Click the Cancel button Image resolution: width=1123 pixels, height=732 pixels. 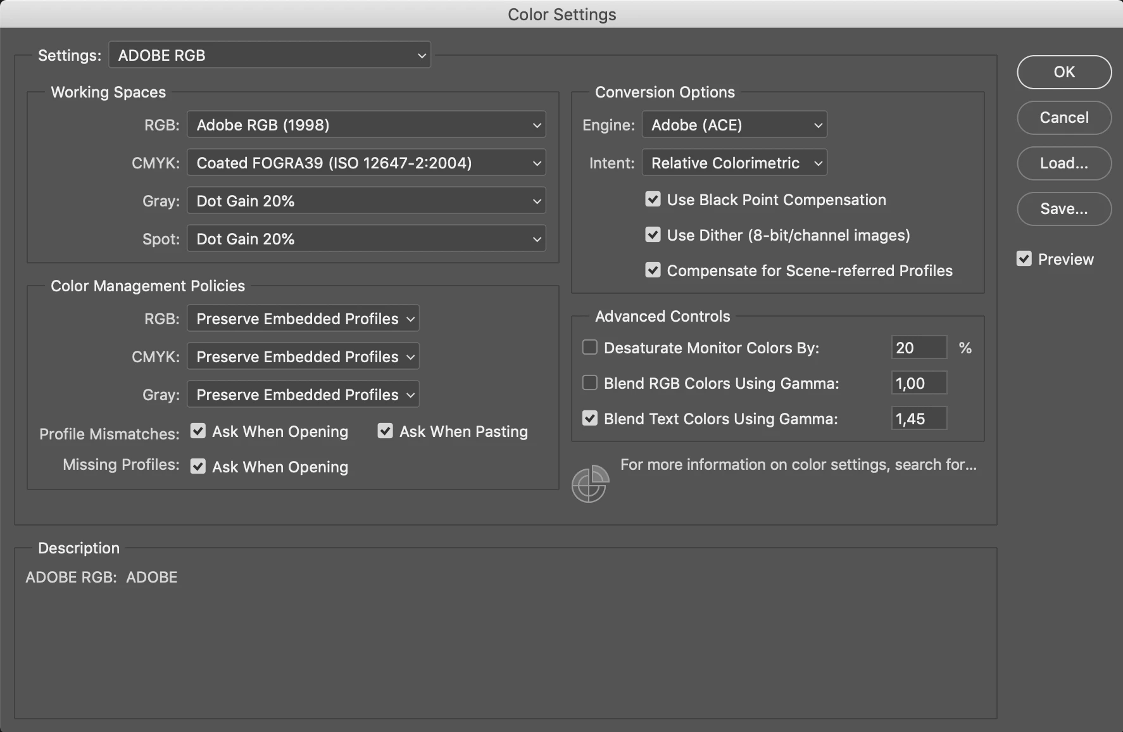pos(1064,118)
